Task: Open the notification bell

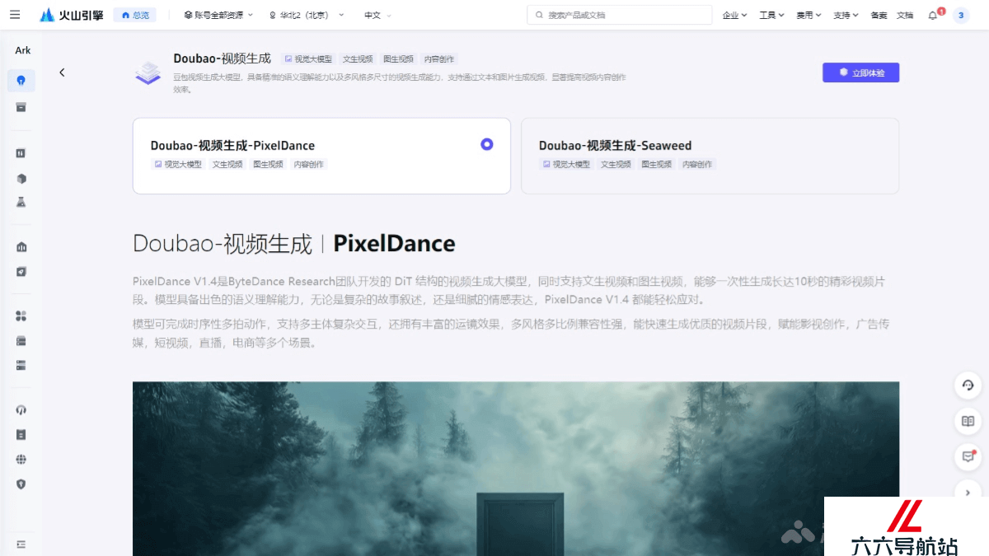Action: pos(933,15)
